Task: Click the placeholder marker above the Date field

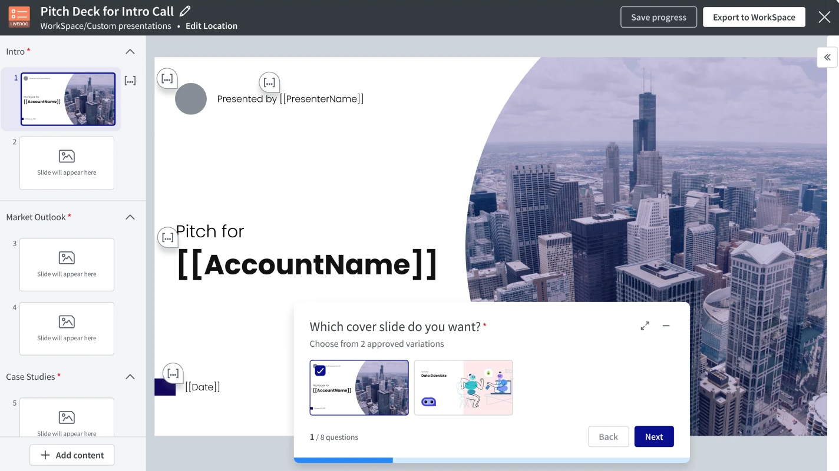Action: [173, 373]
